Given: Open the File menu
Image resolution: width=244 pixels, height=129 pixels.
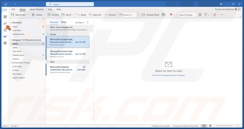Looking at the screenshot, I should point(13,10).
